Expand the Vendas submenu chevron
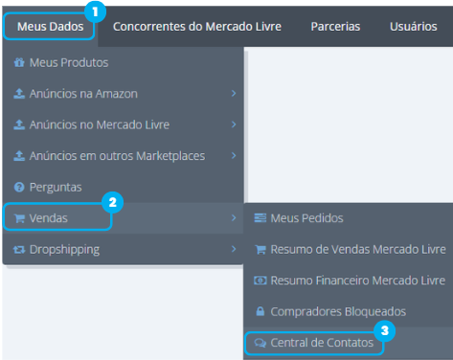 pyautogui.click(x=234, y=218)
